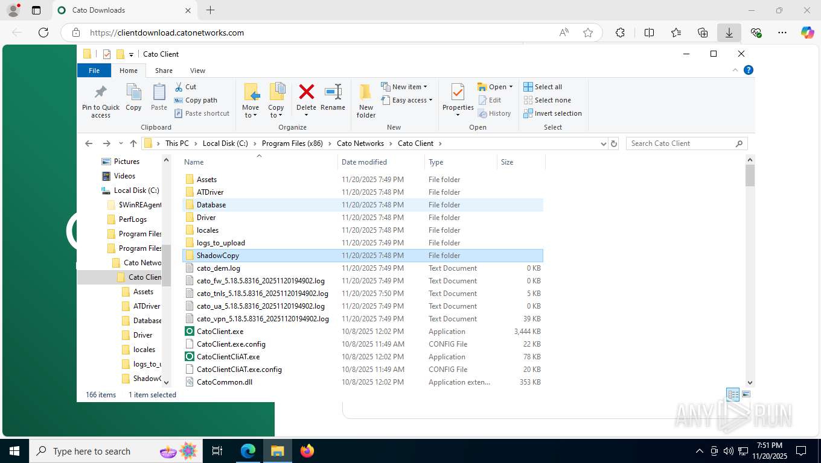
Task: Navigate back in Explorer window
Action: click(89, 143)
